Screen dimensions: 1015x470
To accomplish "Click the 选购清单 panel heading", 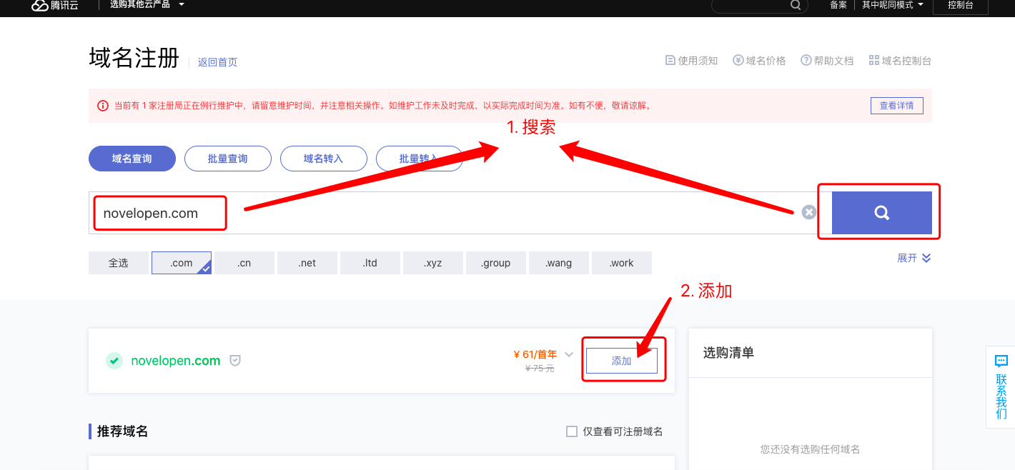I will click(x=728, y=353).
